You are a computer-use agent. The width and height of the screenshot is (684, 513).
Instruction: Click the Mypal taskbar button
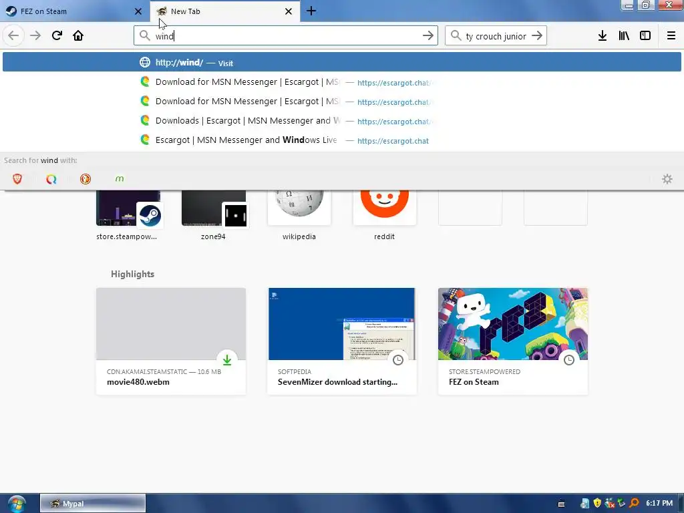(x=92, y=504)
